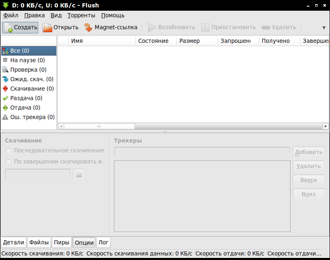This screenshot has height=260, width=330.
Task: Sort by the Запрошено column header
Action: coord(239,41)
